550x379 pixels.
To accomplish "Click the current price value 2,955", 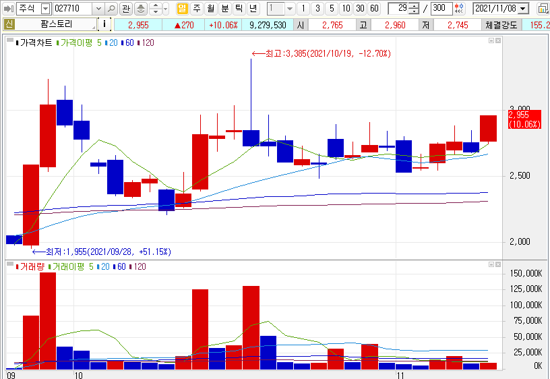I will pyautogui.click(x=138, y=25).
